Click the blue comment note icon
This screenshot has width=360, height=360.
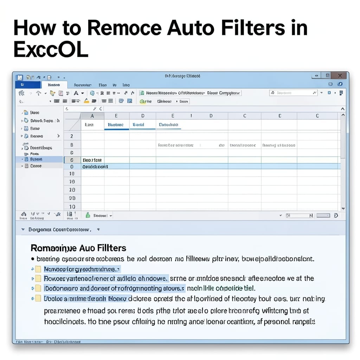click(121, 101)
